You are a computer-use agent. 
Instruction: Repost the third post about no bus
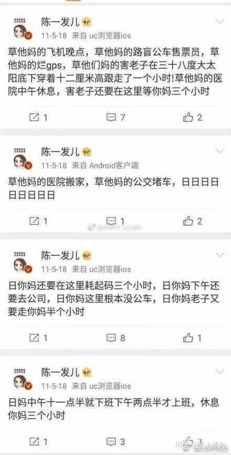[x=38, y=338]
